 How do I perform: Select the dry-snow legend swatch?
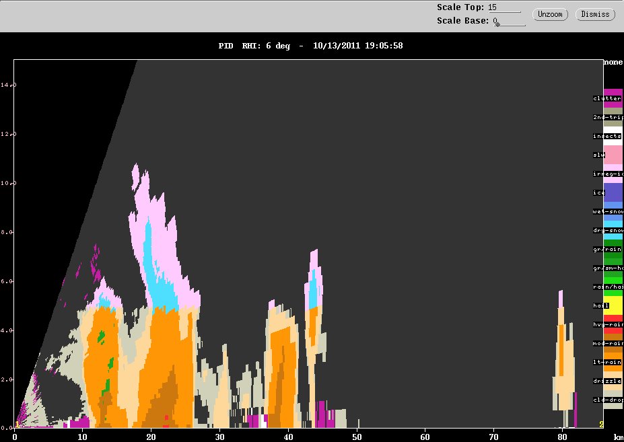pyautogui.click(x=613, y=230)
